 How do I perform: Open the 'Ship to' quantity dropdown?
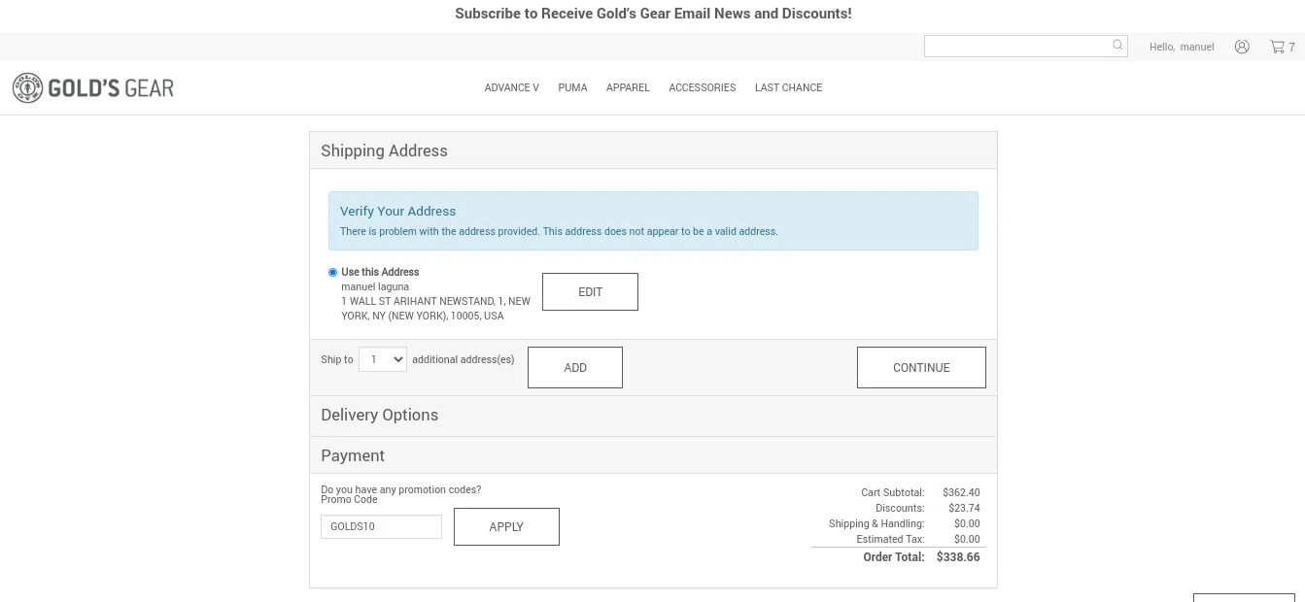coord(383,359)
